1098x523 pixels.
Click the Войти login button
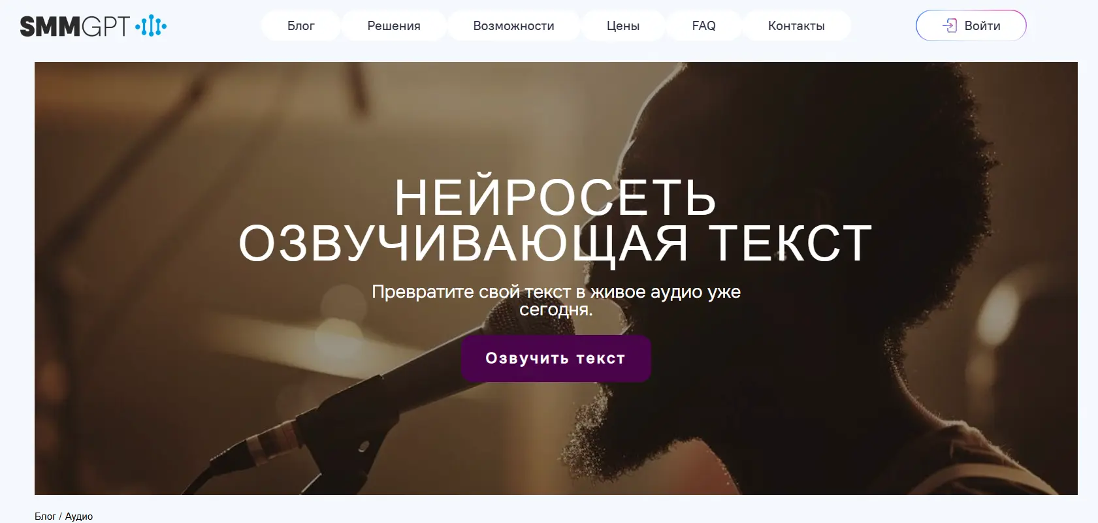tap(971, 25)
